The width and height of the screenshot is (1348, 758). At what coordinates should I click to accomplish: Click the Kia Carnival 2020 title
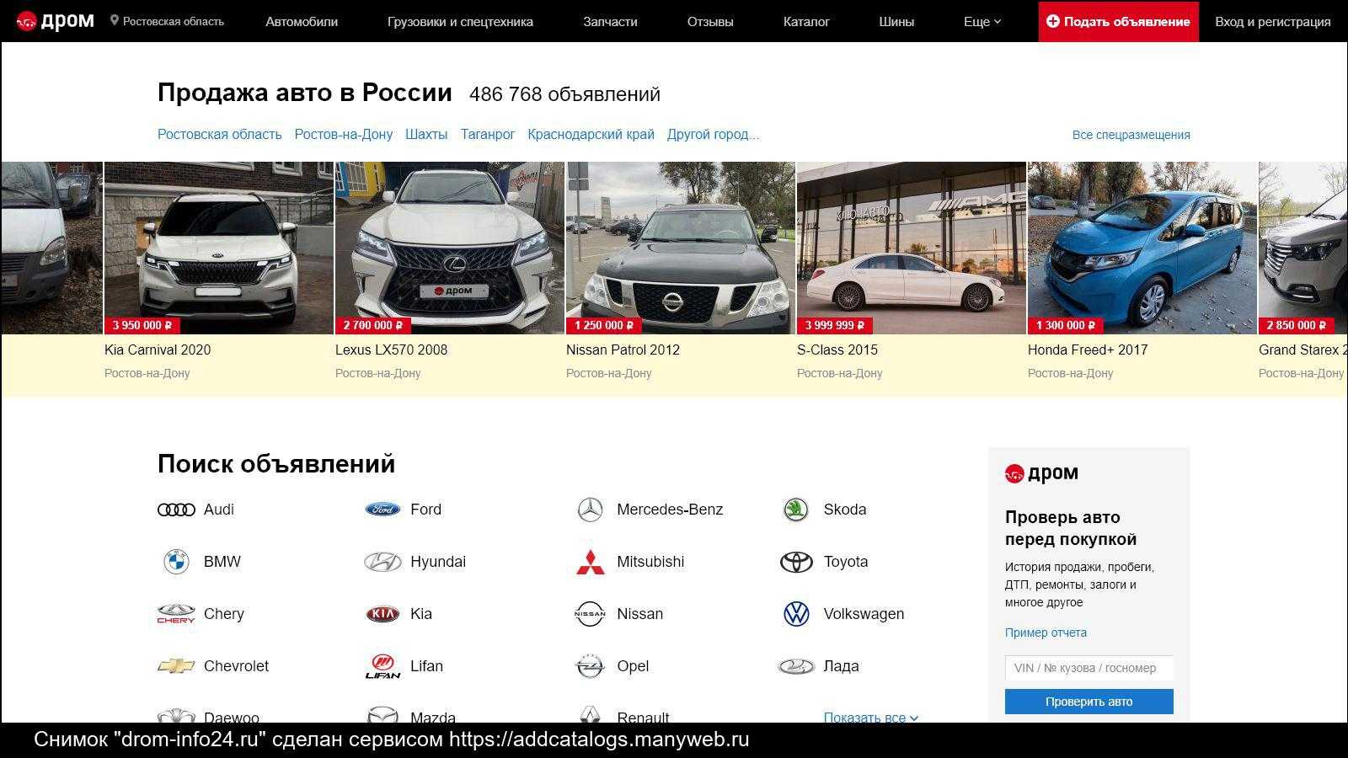[x=158, y=350]
